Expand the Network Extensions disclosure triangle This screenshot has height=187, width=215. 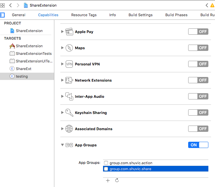pyautogui.click(x=62, y=80)
